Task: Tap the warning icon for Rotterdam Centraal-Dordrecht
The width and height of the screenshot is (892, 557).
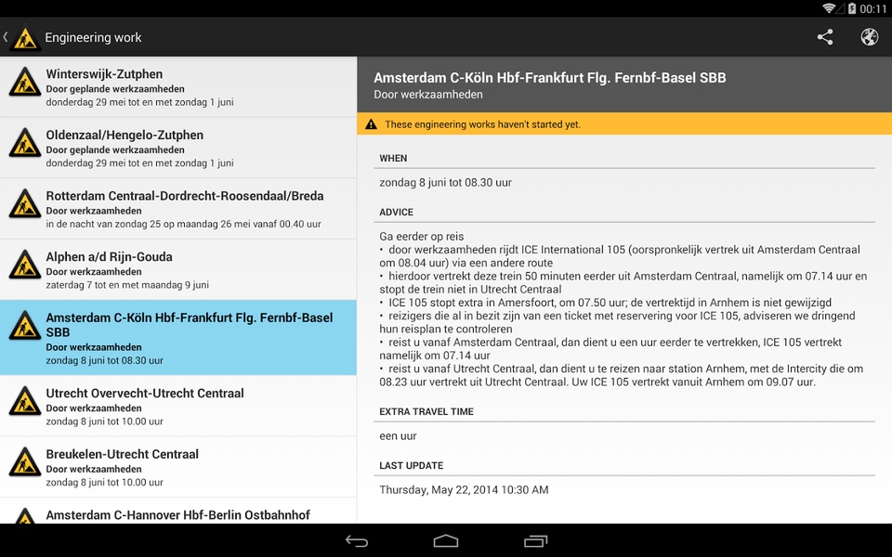Action: pos(25,204)
